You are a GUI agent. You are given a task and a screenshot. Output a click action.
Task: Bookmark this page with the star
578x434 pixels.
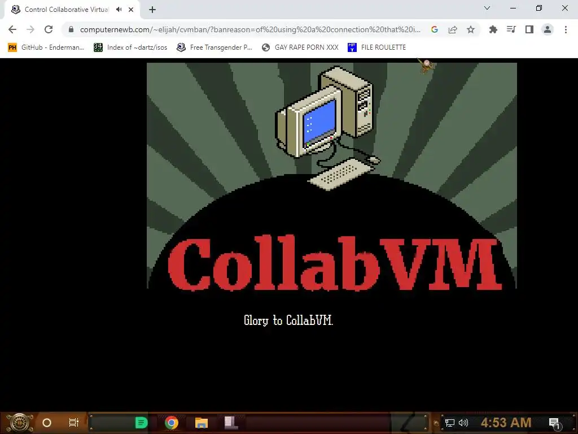(471, 29)
